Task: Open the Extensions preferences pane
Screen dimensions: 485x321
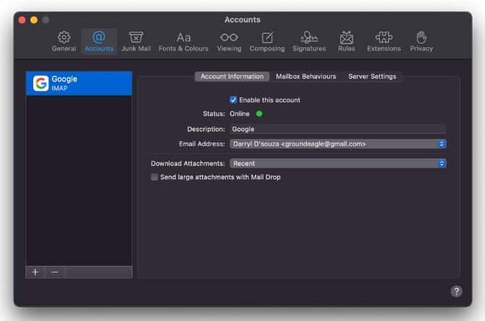Action: pos(384,41)
